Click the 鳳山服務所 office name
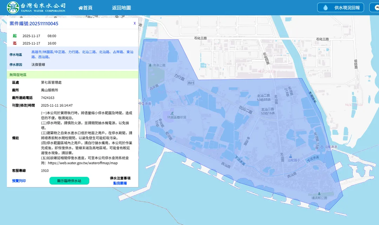Image resolution: width=379 pixels, height=225 pixels. (49, 90)
